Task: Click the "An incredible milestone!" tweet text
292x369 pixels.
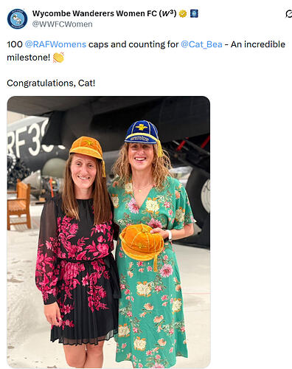Action: pyautogui.click(x=146, y=51)
